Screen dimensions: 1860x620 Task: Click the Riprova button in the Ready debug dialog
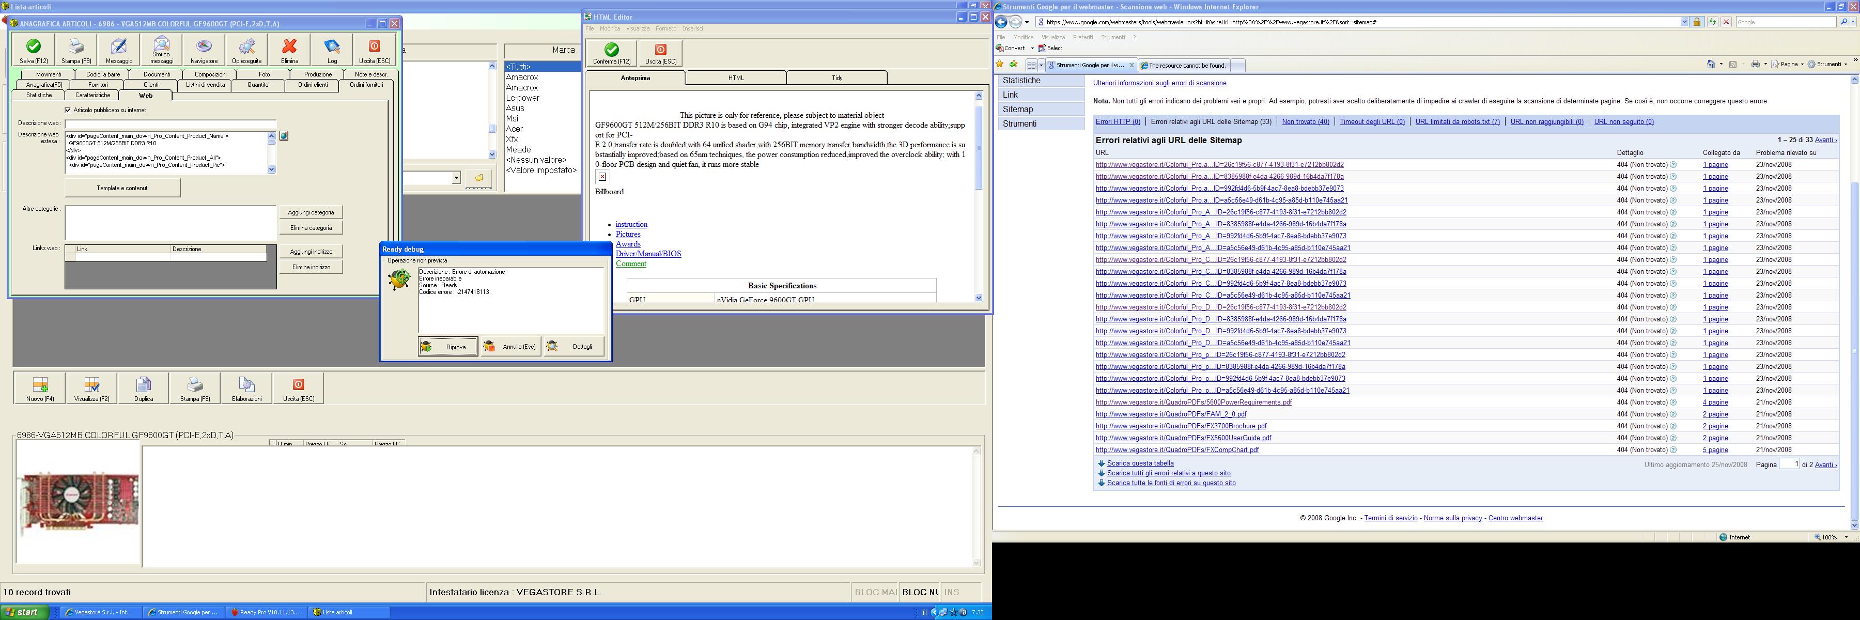pos(447,347)
